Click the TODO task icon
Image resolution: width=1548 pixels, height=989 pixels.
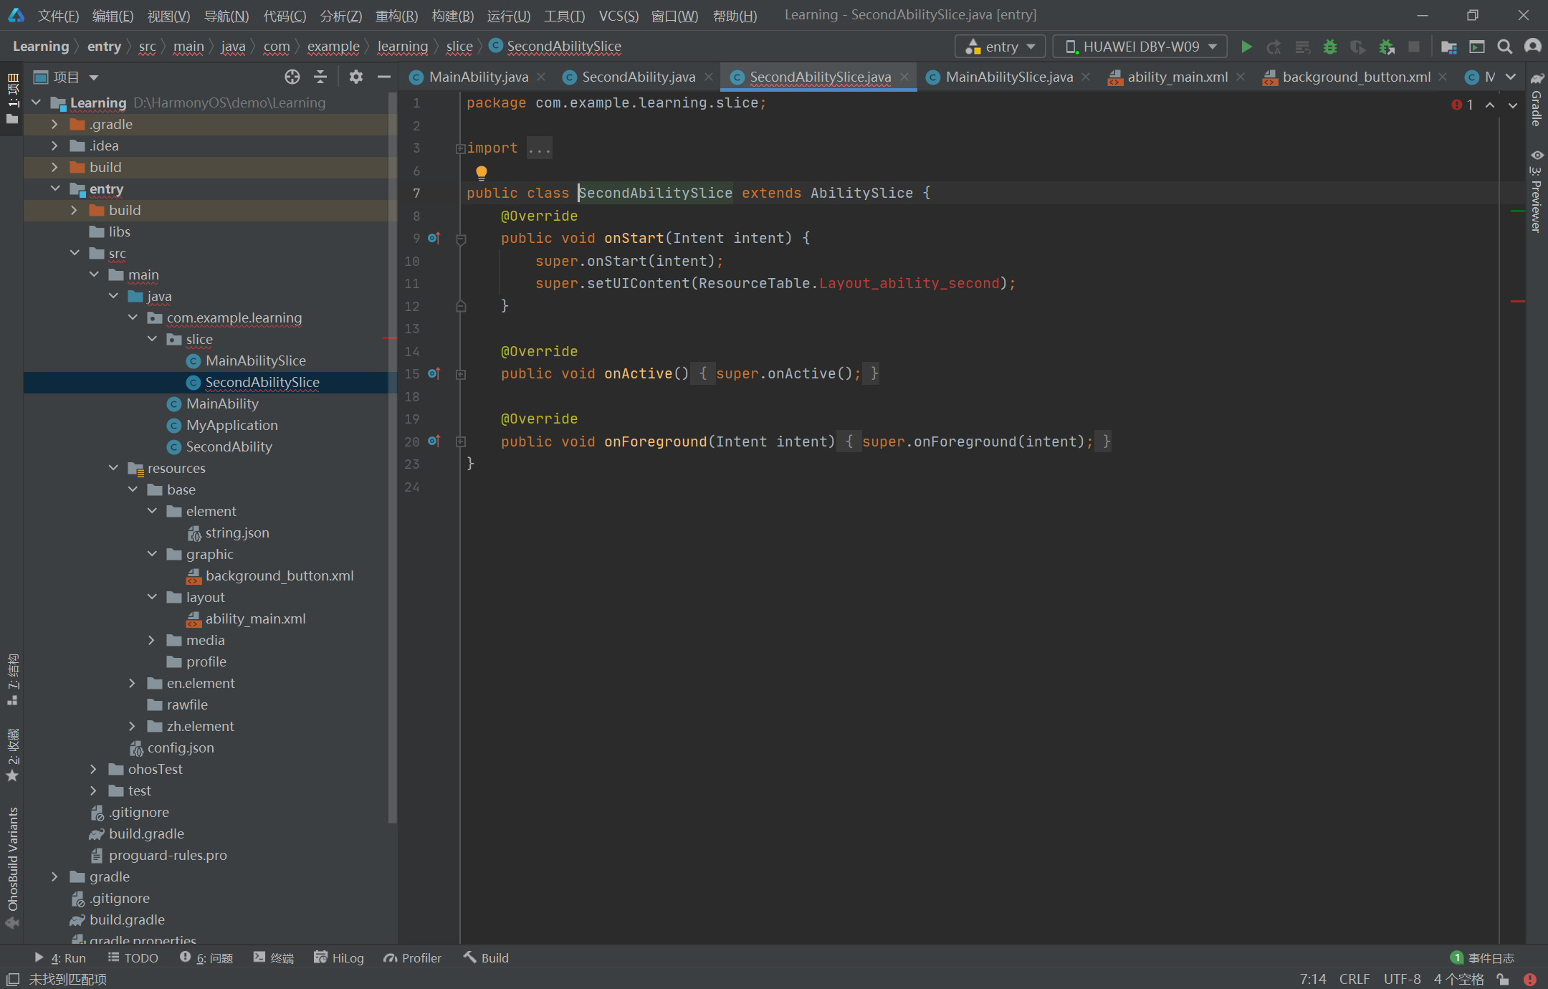pos(114,956)
